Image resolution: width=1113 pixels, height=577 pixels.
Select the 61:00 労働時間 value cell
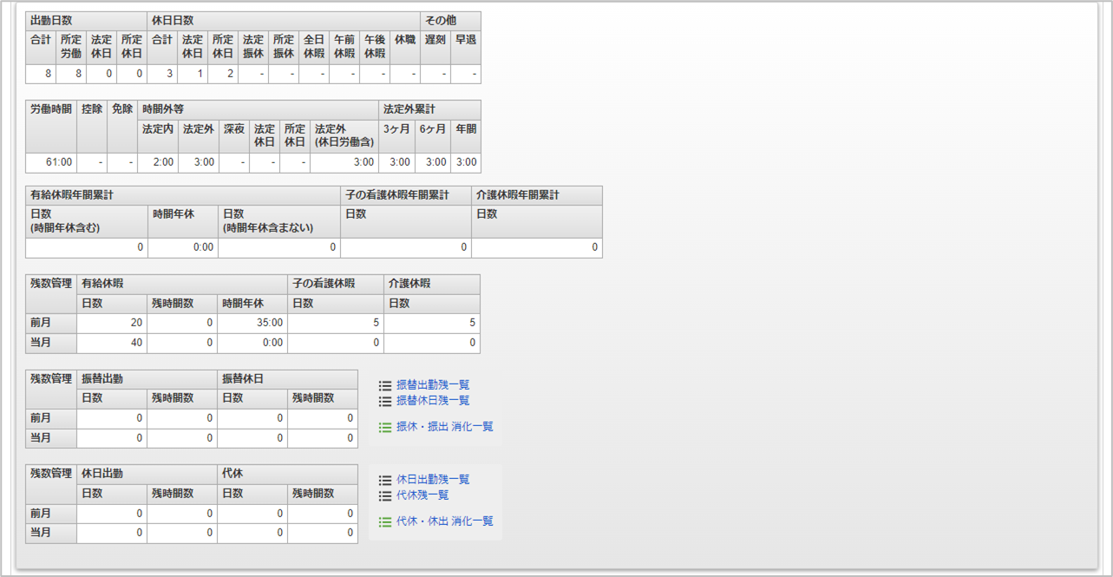(x=51, y=163)
